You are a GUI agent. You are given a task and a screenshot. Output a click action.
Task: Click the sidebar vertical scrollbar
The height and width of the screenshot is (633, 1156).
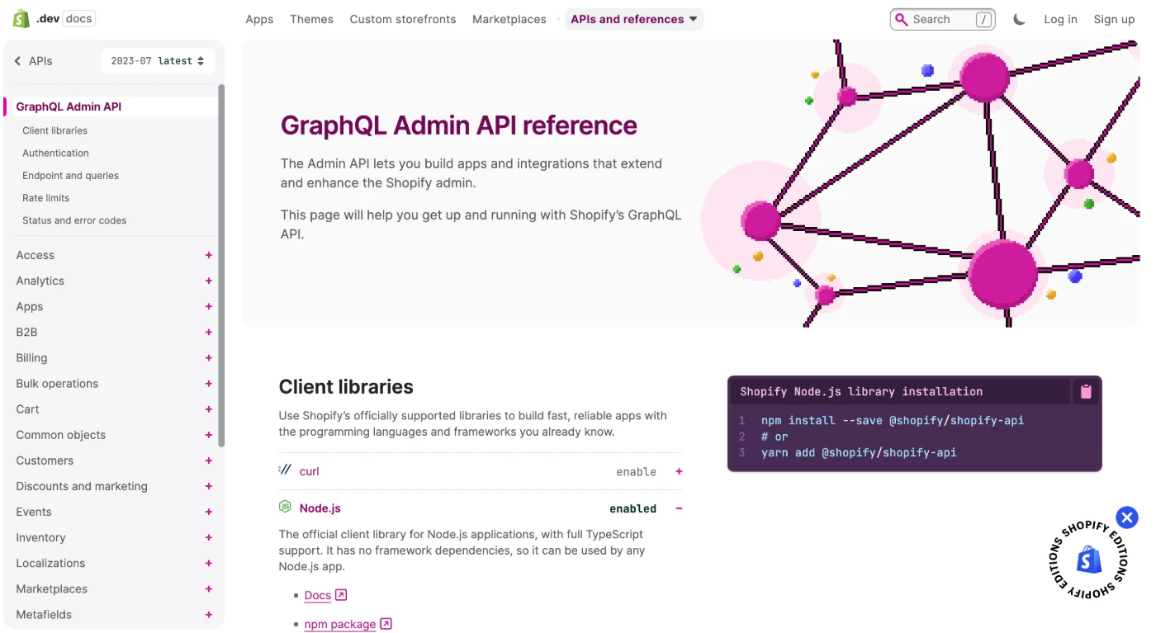220,265
